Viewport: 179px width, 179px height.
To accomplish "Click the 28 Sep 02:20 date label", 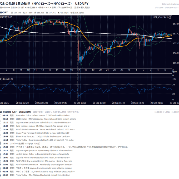I will tap(22, 103).
